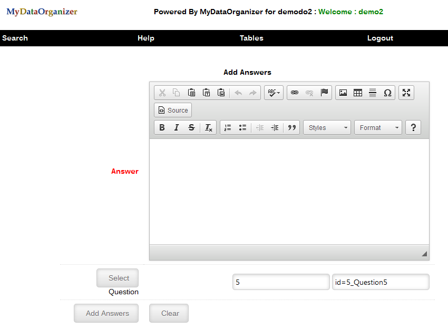Insert a table in editor

pyautogui.click(x=358, y=93)
